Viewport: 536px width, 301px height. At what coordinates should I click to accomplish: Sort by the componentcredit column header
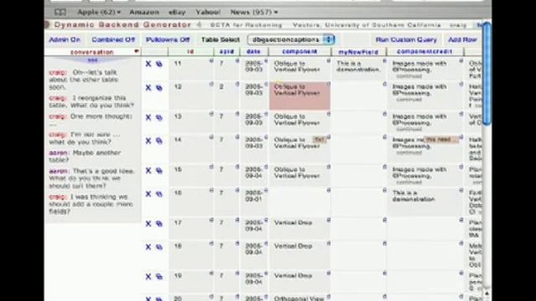click(x=425, y=52)
